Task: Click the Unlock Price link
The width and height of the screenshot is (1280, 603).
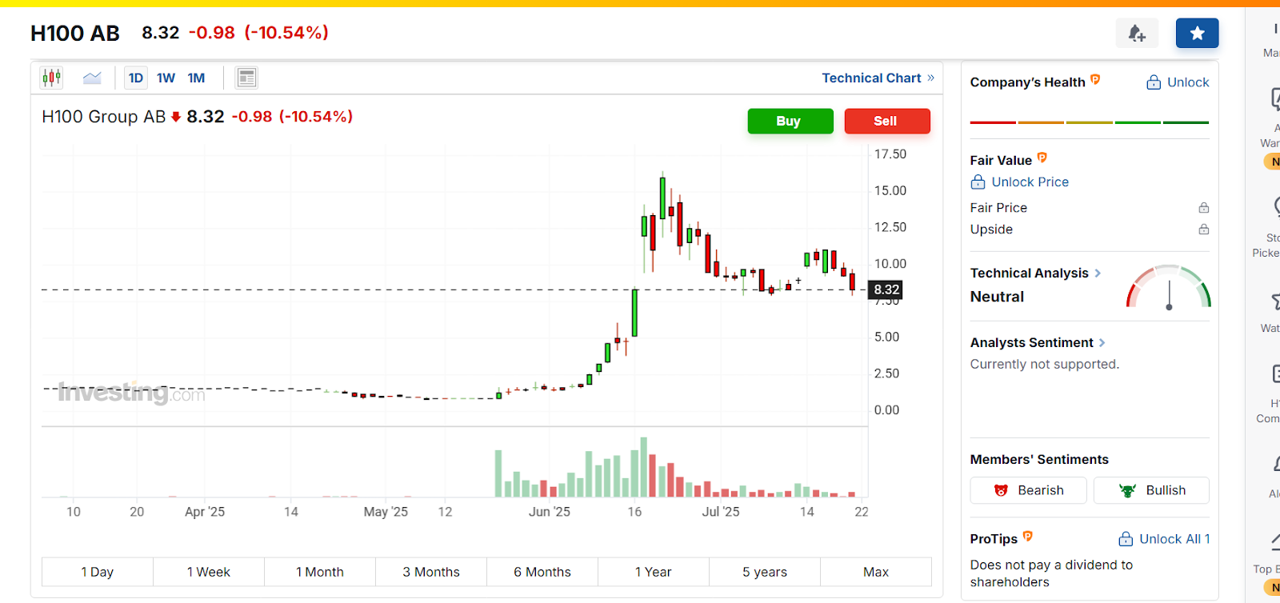Action: [1020, 182]
